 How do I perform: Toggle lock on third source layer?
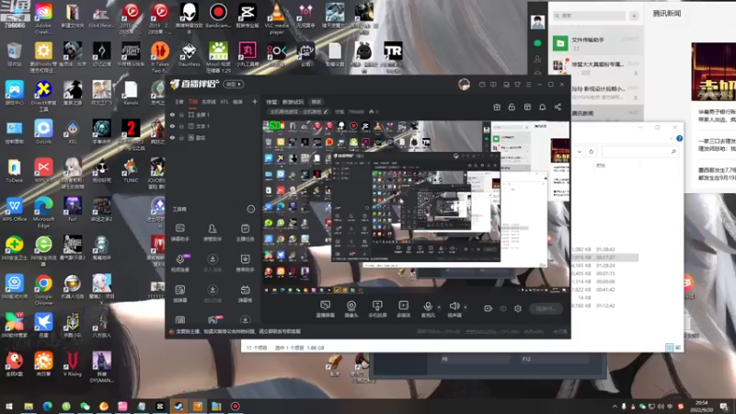click(x=181, y=137)
